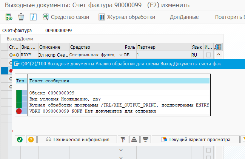The image size is (245, 159).
Task: Click the Техническая информация button
Action: tap(78, 139)
